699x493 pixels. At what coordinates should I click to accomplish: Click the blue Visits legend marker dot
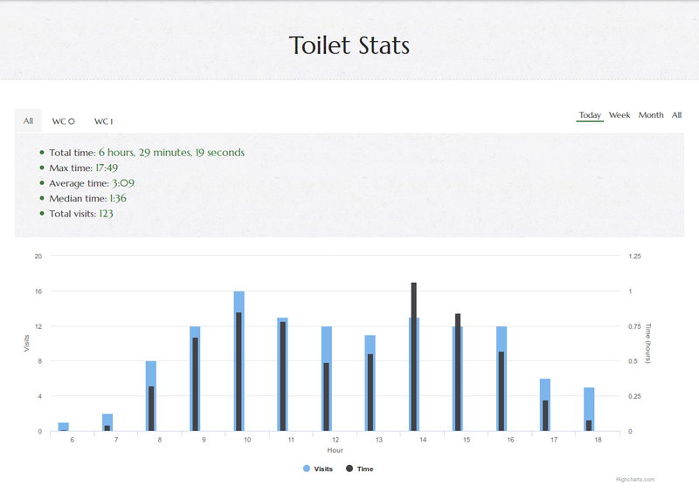(x=307, y=469)
